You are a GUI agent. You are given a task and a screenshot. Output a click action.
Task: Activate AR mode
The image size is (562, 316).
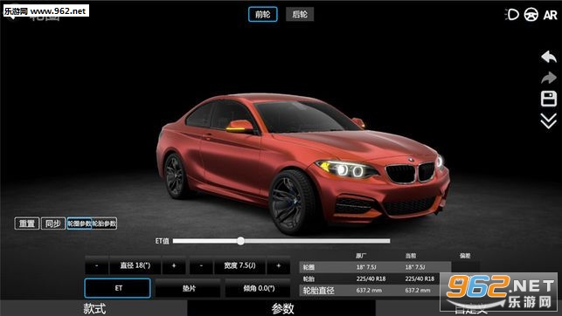pyautogui.click(x=550, y=15)
